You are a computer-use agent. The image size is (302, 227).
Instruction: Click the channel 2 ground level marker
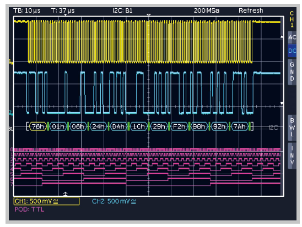[x=11, y=113]
